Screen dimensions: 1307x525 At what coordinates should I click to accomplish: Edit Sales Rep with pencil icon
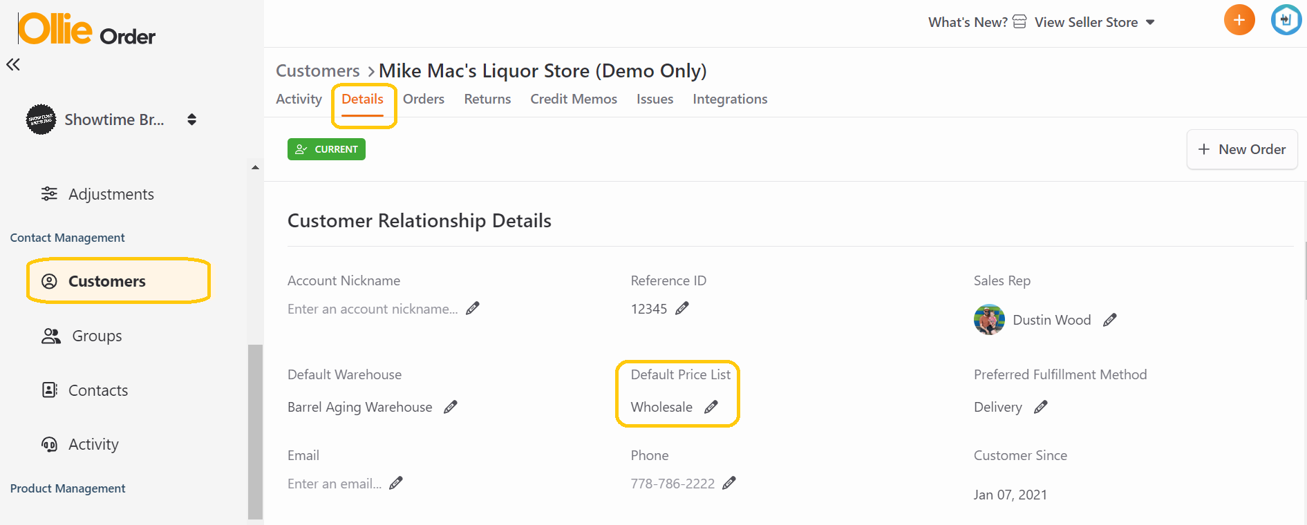[1110, 320]
